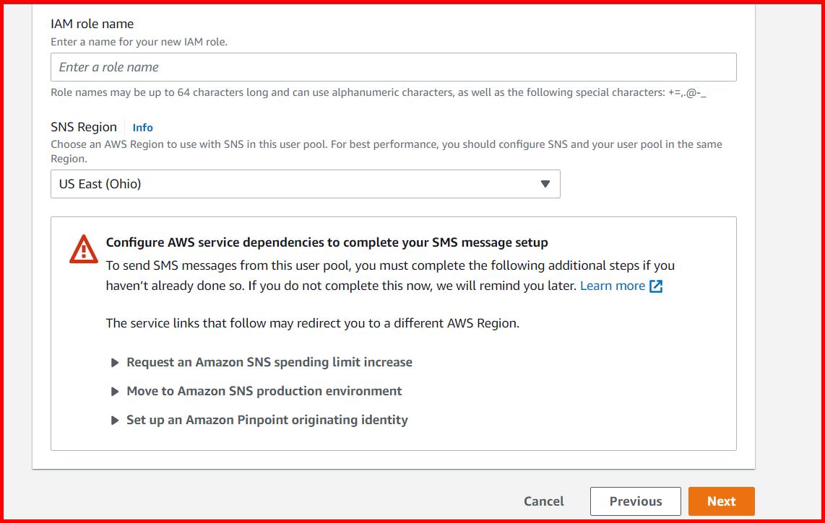Cancel the user pool setup

543,501
